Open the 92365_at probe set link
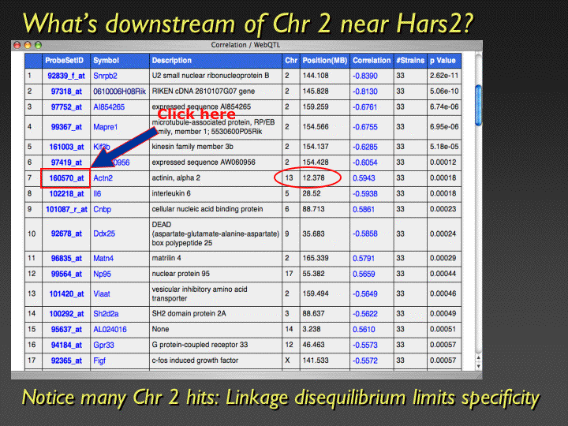 pos(66,360)
